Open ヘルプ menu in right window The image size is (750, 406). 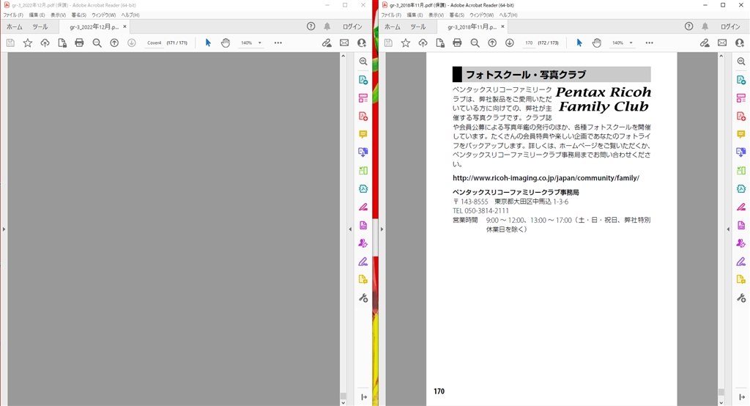pyautogui.click(x=508, y=15)
